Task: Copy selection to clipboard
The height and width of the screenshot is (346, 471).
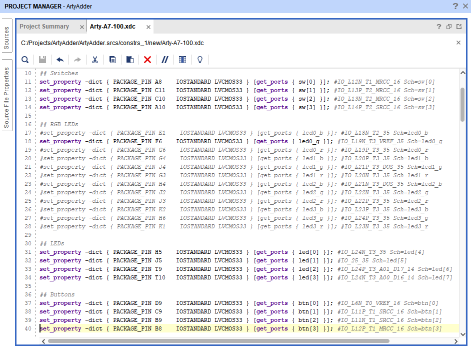Action: click(x=112, y=59)
